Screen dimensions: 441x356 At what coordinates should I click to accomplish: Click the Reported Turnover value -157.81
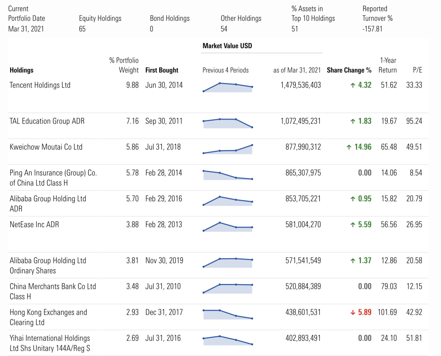pos(372,29)
